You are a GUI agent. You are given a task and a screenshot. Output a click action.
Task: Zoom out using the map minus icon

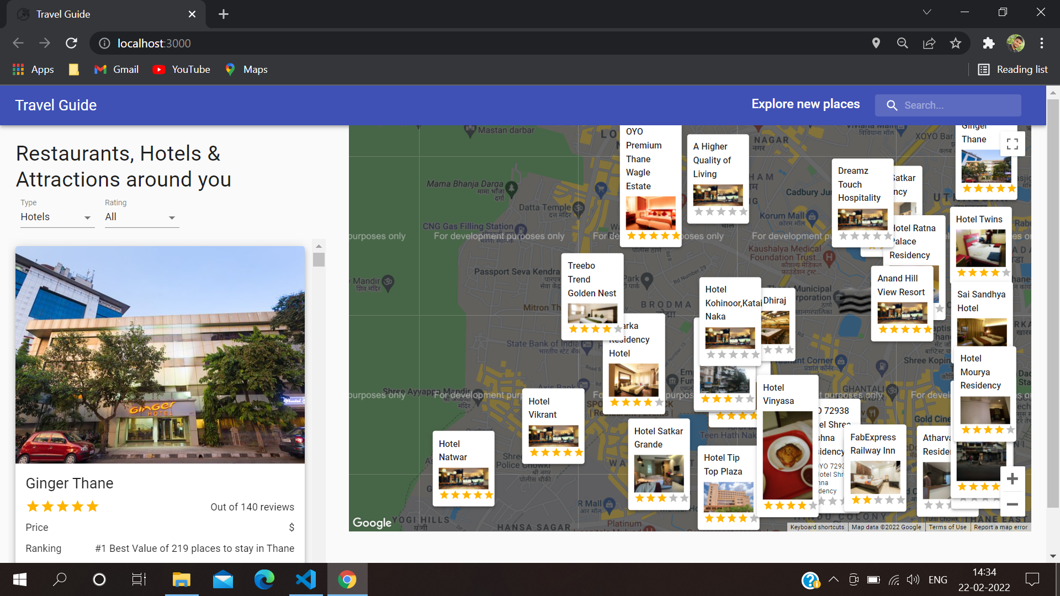[x=1013, y=504]
